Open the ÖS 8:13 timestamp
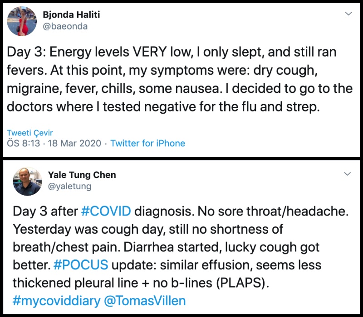The height and width of the screenshot is (317, 363). coord(24,143)
